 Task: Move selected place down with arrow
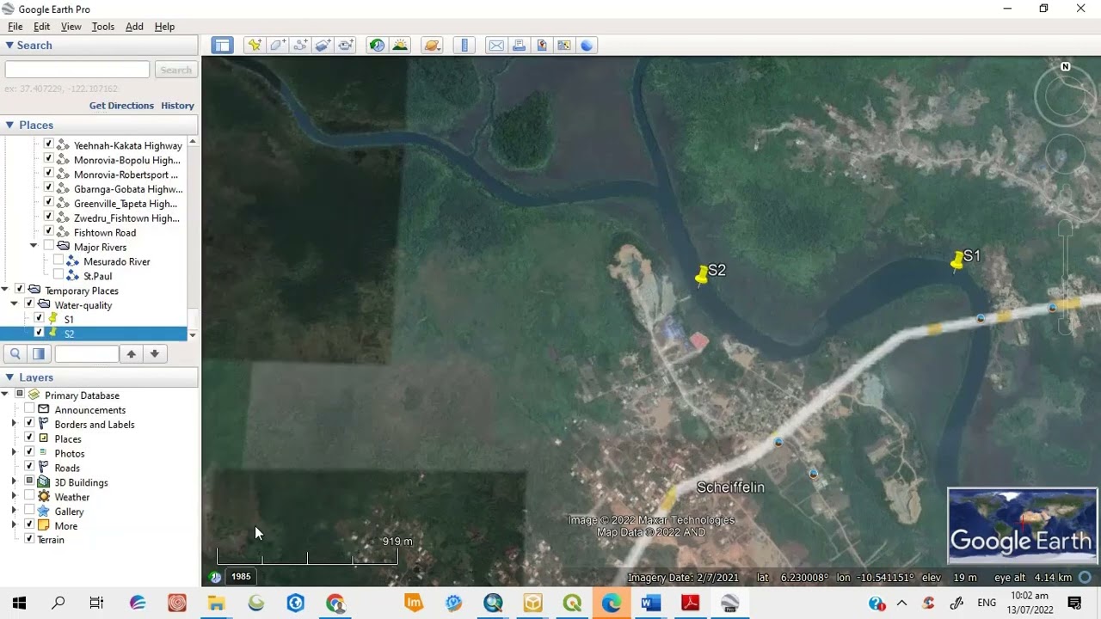click(154, 353)
